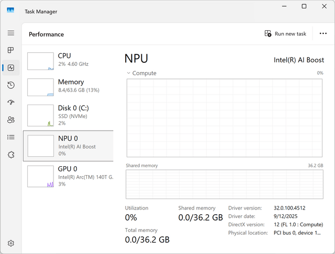The image size is (335, 254).
Task: Open the Details page list icon
Action: (x=11, y=137)
